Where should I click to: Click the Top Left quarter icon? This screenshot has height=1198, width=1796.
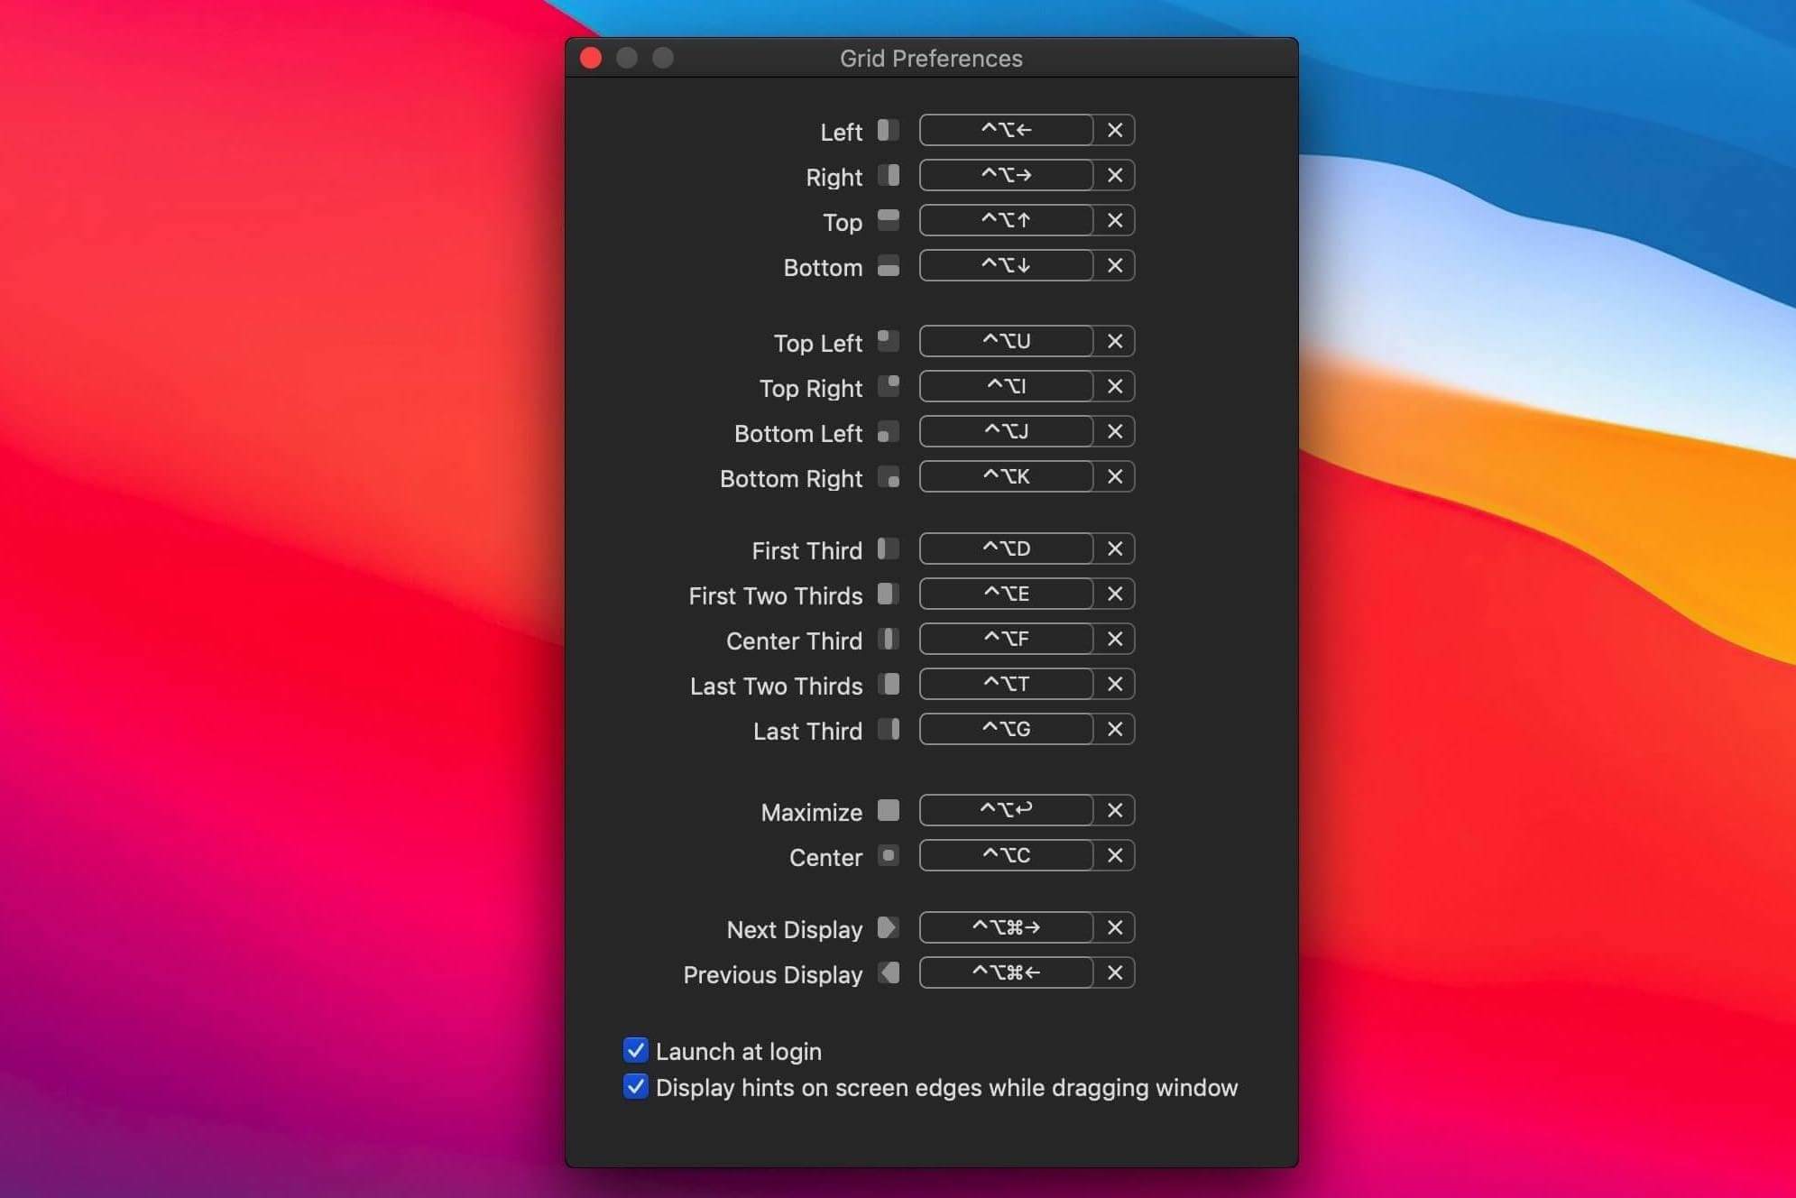889,342
